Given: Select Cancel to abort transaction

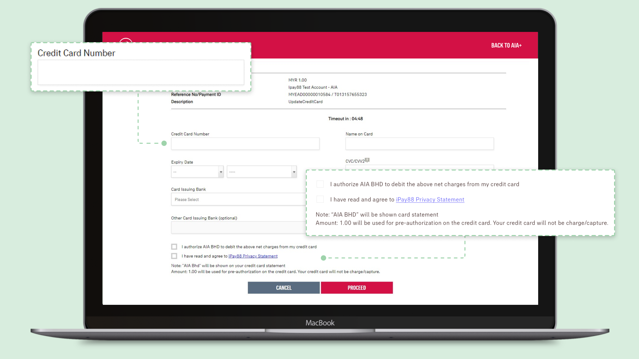Looking at the screenshot, I should (x=284, y=288).
